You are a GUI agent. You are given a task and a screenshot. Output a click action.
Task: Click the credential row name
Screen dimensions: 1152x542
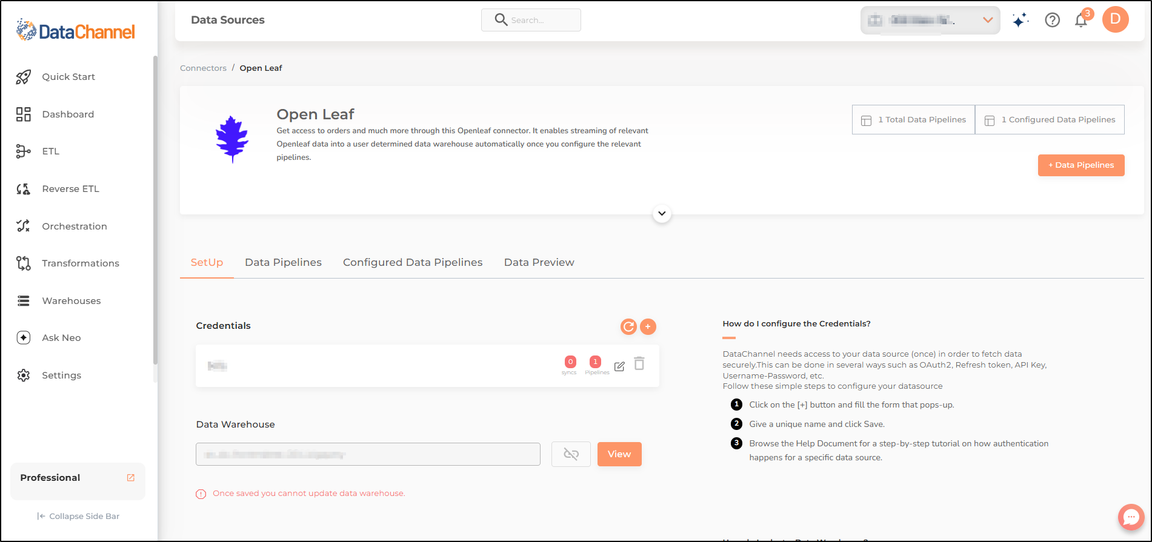217,366
